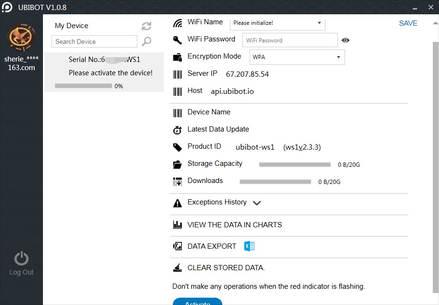
Task: Click the SAVE link
Action: point(408,23)
